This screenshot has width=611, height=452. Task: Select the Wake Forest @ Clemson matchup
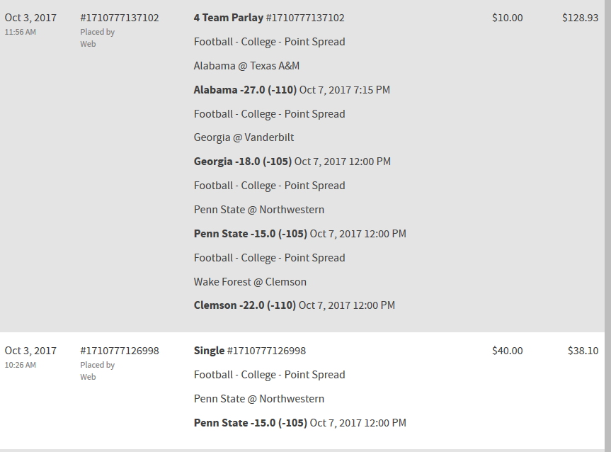[x=250, y=282]
